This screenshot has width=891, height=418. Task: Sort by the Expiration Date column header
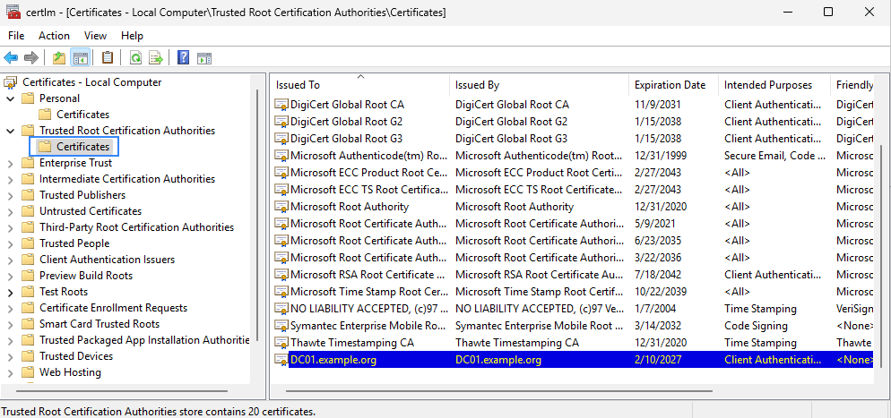(674, 85)
